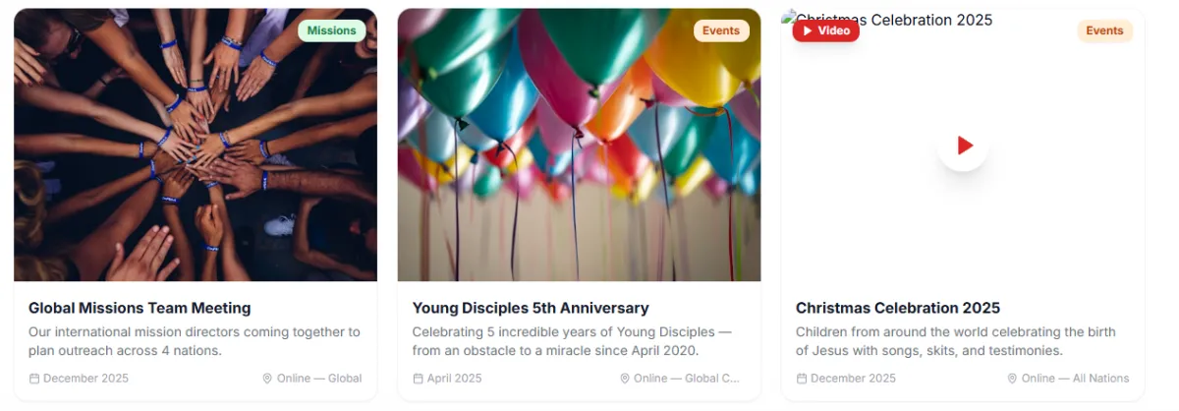Image resolution: width=1179 pixels, height=411 pixels.
Task: Select Events tag on Christmas Celebration card
Action: [1104, 30]
